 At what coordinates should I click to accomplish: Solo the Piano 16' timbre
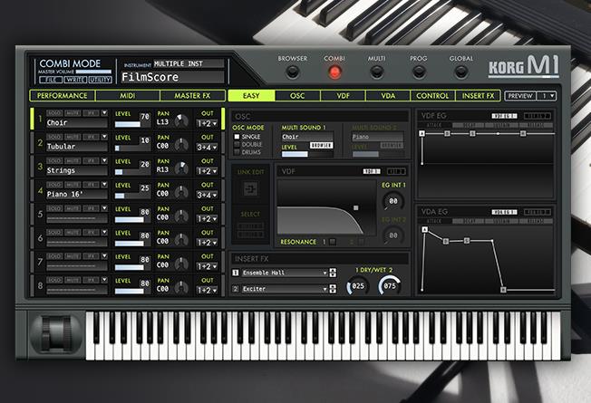[x=54, y=185]
